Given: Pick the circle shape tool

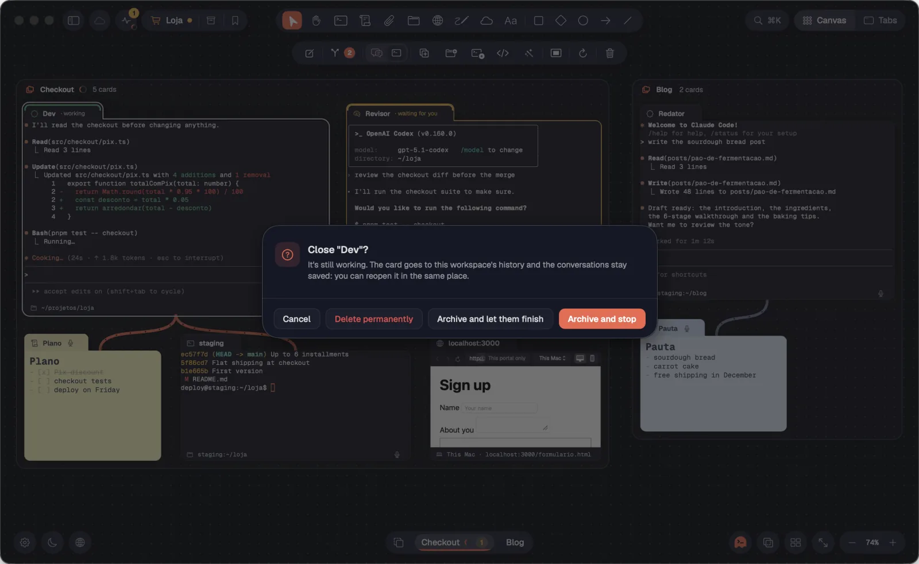Looking at the screenshot, I should coord(583,21).
